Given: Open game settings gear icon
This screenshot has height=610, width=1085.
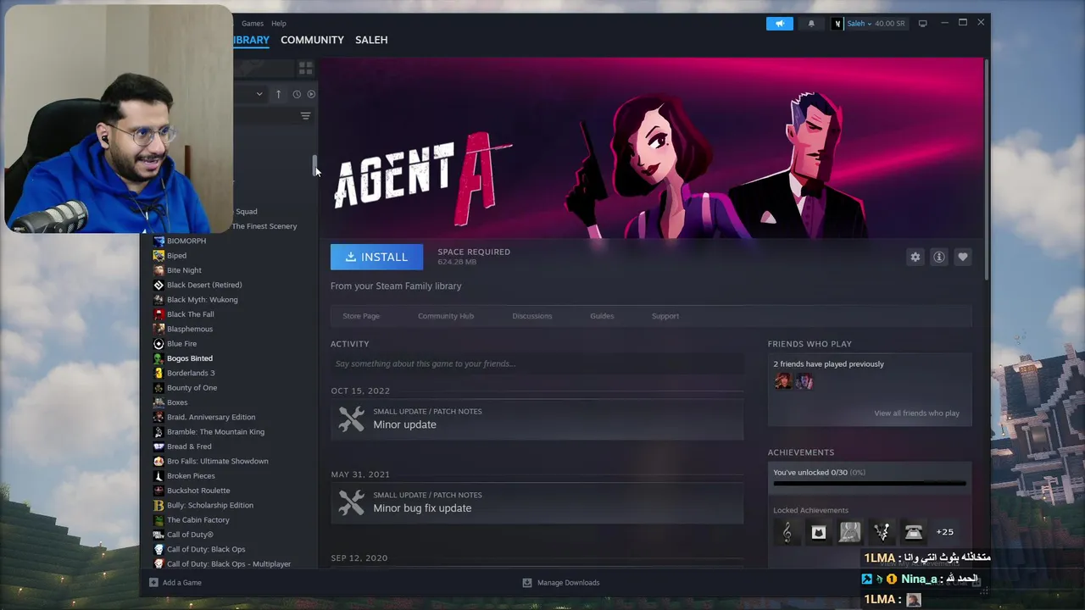Looking at the screenshot, I should [x=915, y=257].
